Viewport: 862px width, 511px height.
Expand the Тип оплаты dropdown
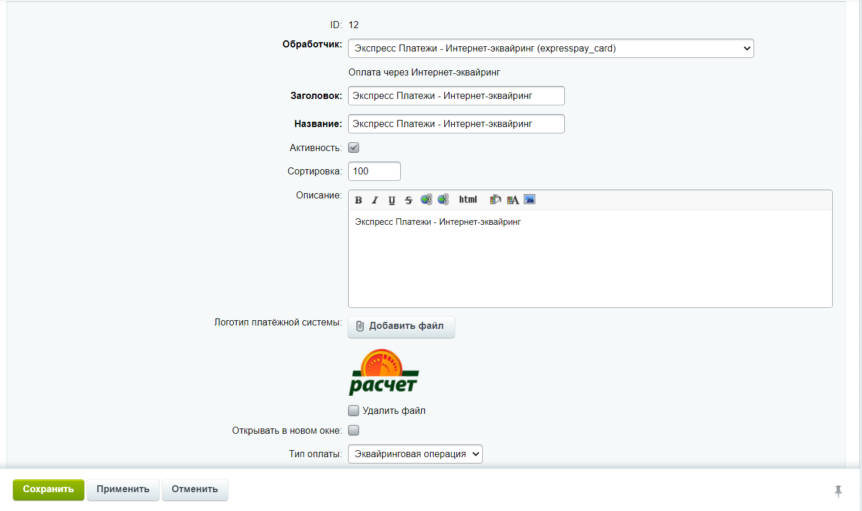coord(415,454)
